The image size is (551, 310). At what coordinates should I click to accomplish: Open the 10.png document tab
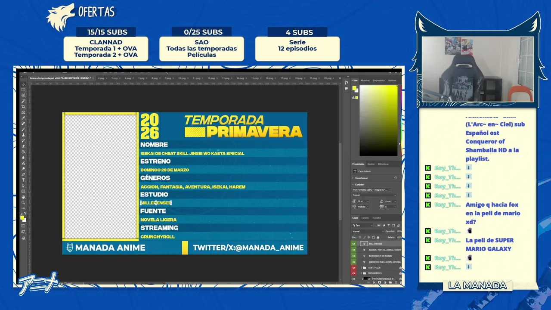182,78
